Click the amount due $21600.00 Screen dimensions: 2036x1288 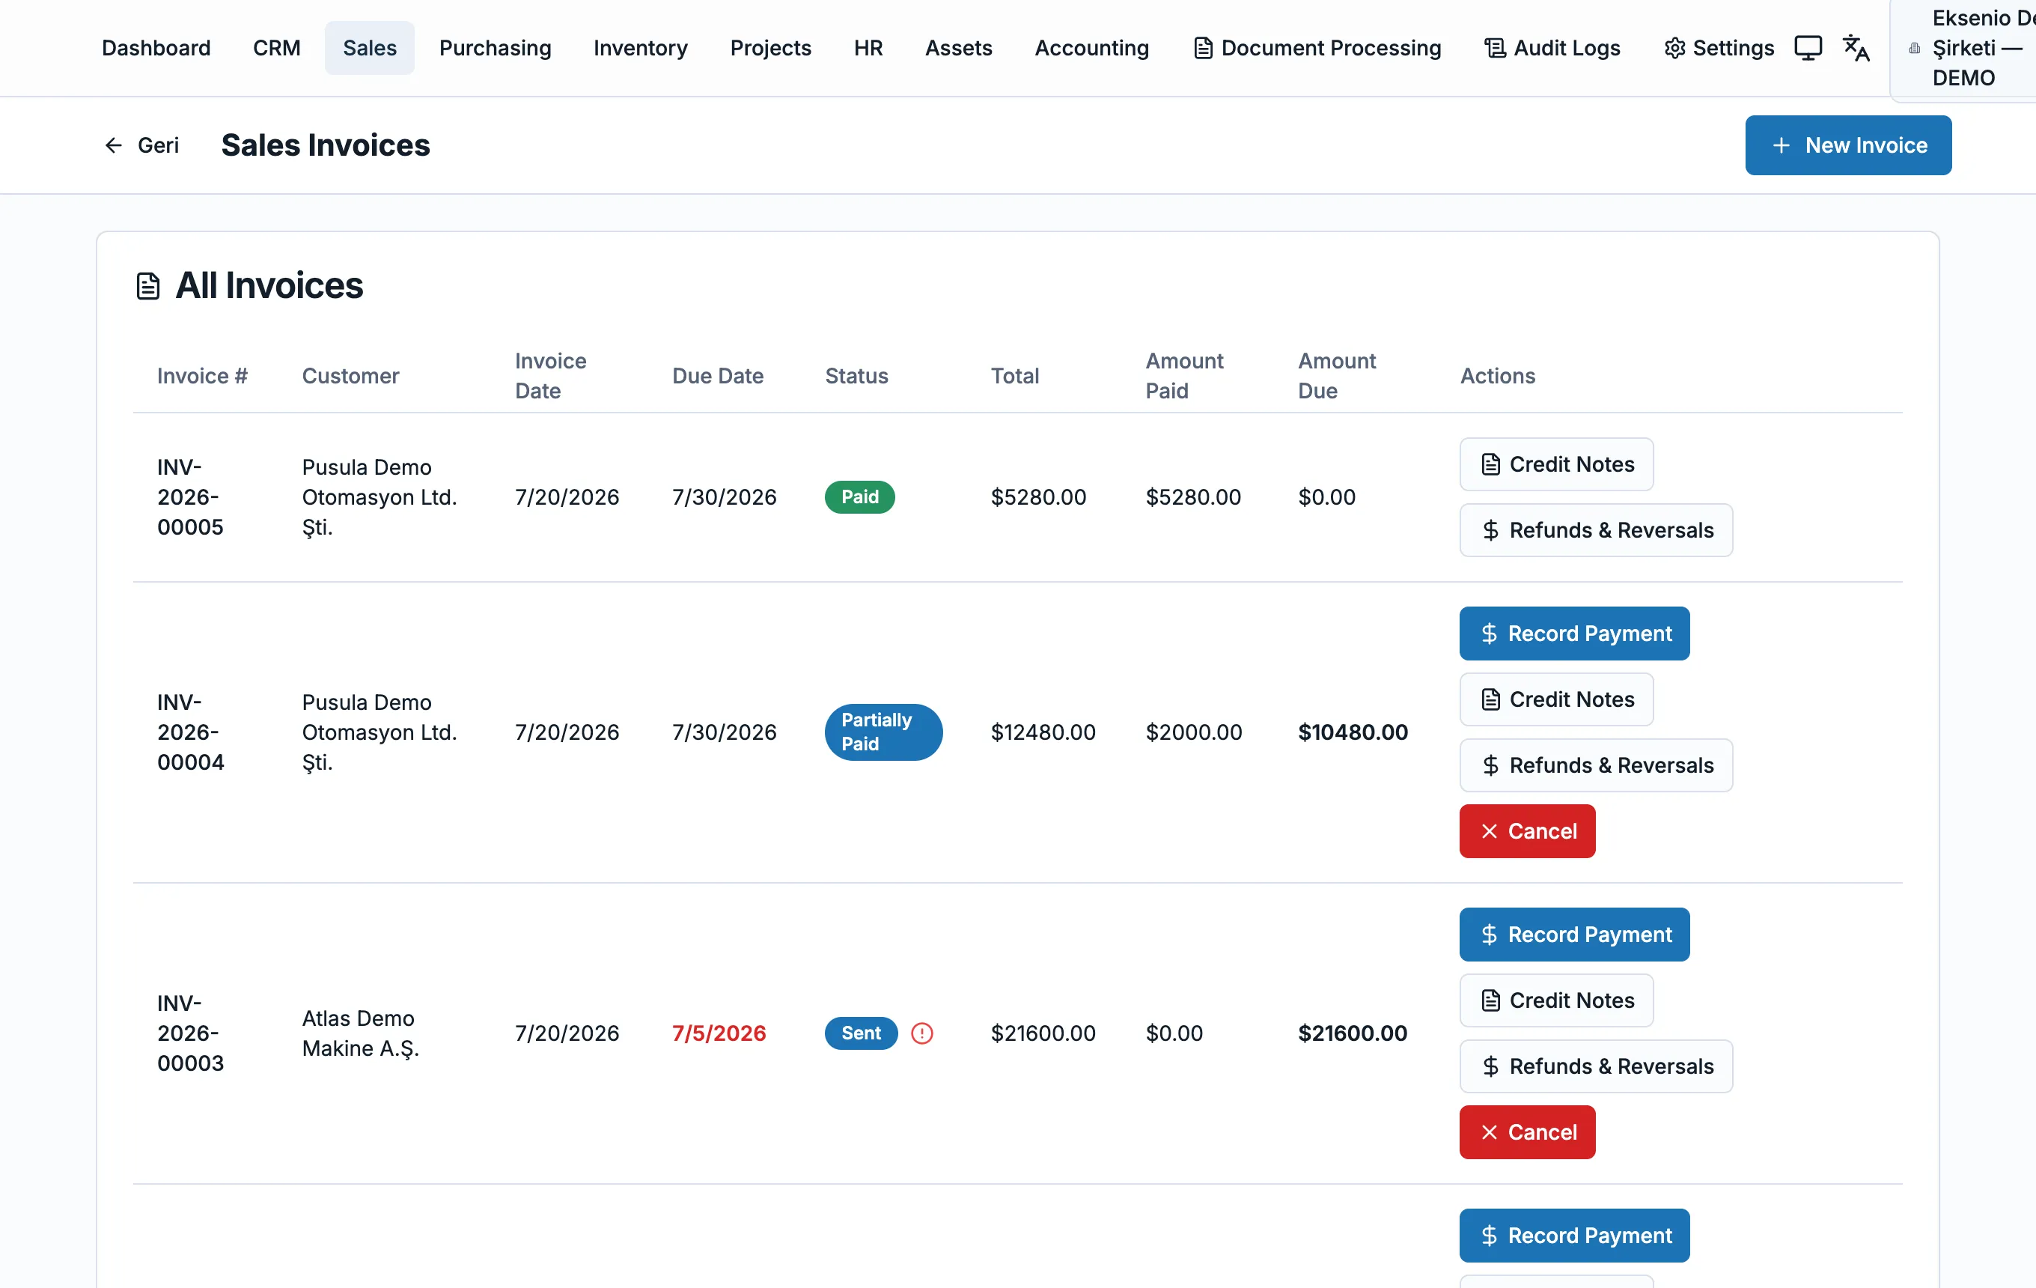coord(1352,1033)
